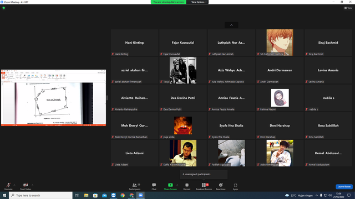Image resolution: width=355 pixels, height=199 pixels.
Task: Select Daffa Kartonia Putra's photo tile
Action: click(x=183, y=153)
